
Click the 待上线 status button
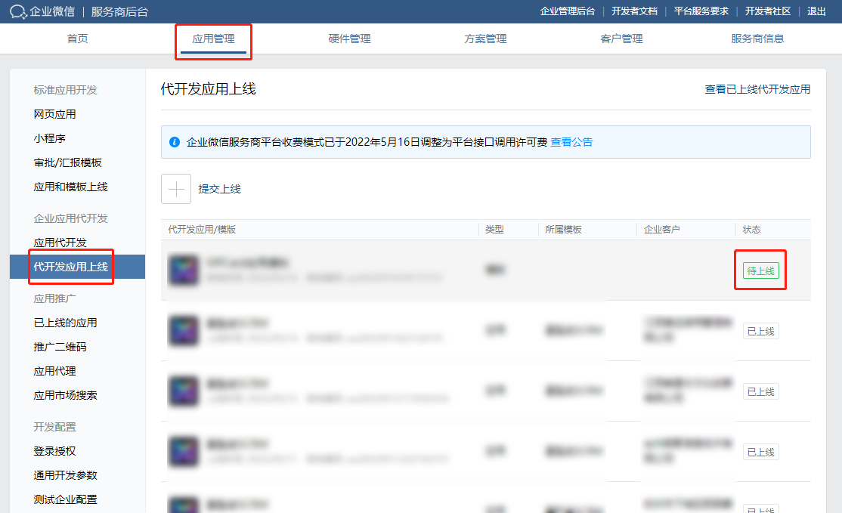(x=760, y=270)
